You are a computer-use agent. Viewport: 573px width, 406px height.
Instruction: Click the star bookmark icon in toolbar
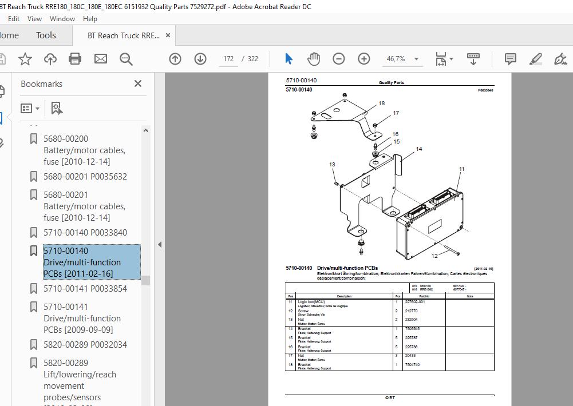tap(25, 59)
